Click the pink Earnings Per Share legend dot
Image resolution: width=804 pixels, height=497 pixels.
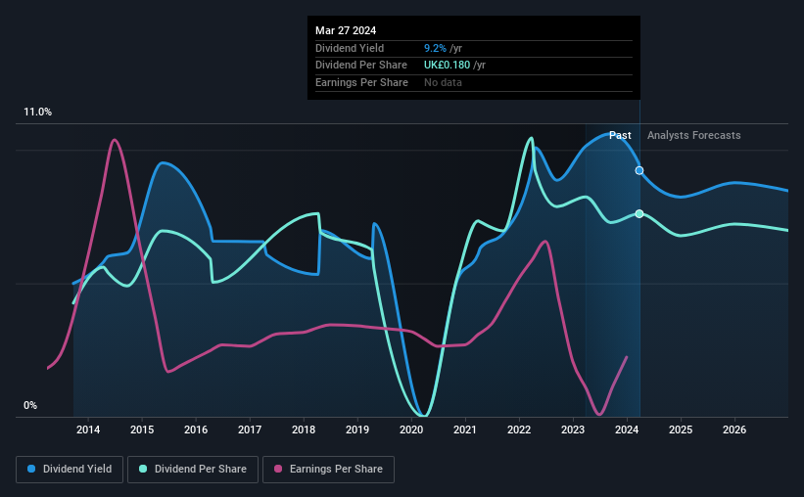click(x=278, y=469)
